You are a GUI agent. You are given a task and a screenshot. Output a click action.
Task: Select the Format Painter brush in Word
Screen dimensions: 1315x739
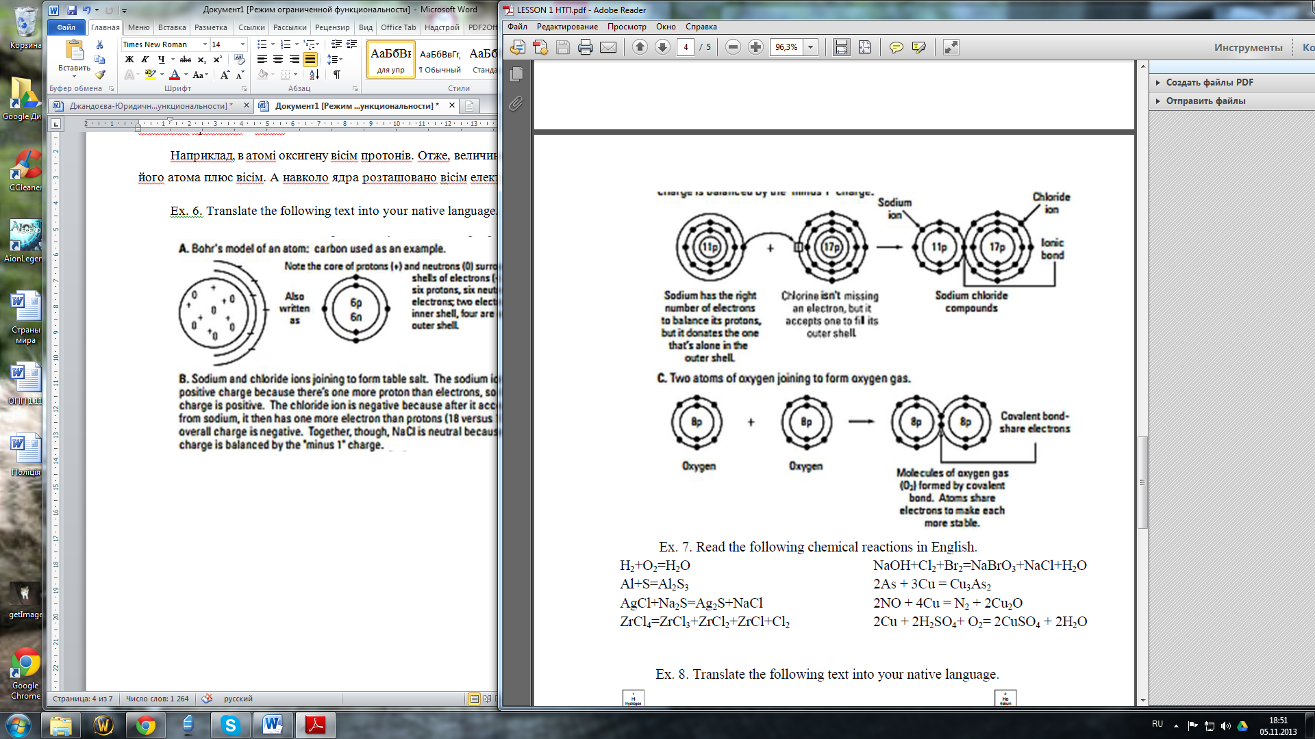pos(100,75)
